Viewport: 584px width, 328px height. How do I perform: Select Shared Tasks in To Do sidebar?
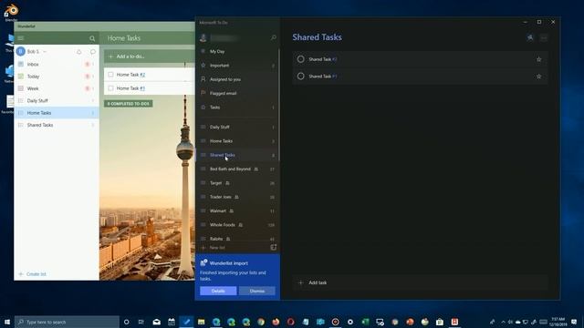(237, 155)
